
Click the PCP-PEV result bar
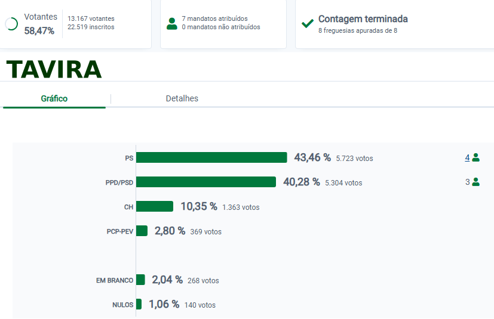point(142,231)
